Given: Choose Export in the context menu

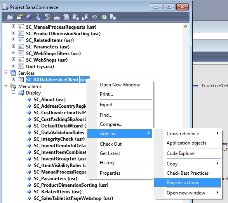Looking at the screenshot, I should tap(120, 105).
